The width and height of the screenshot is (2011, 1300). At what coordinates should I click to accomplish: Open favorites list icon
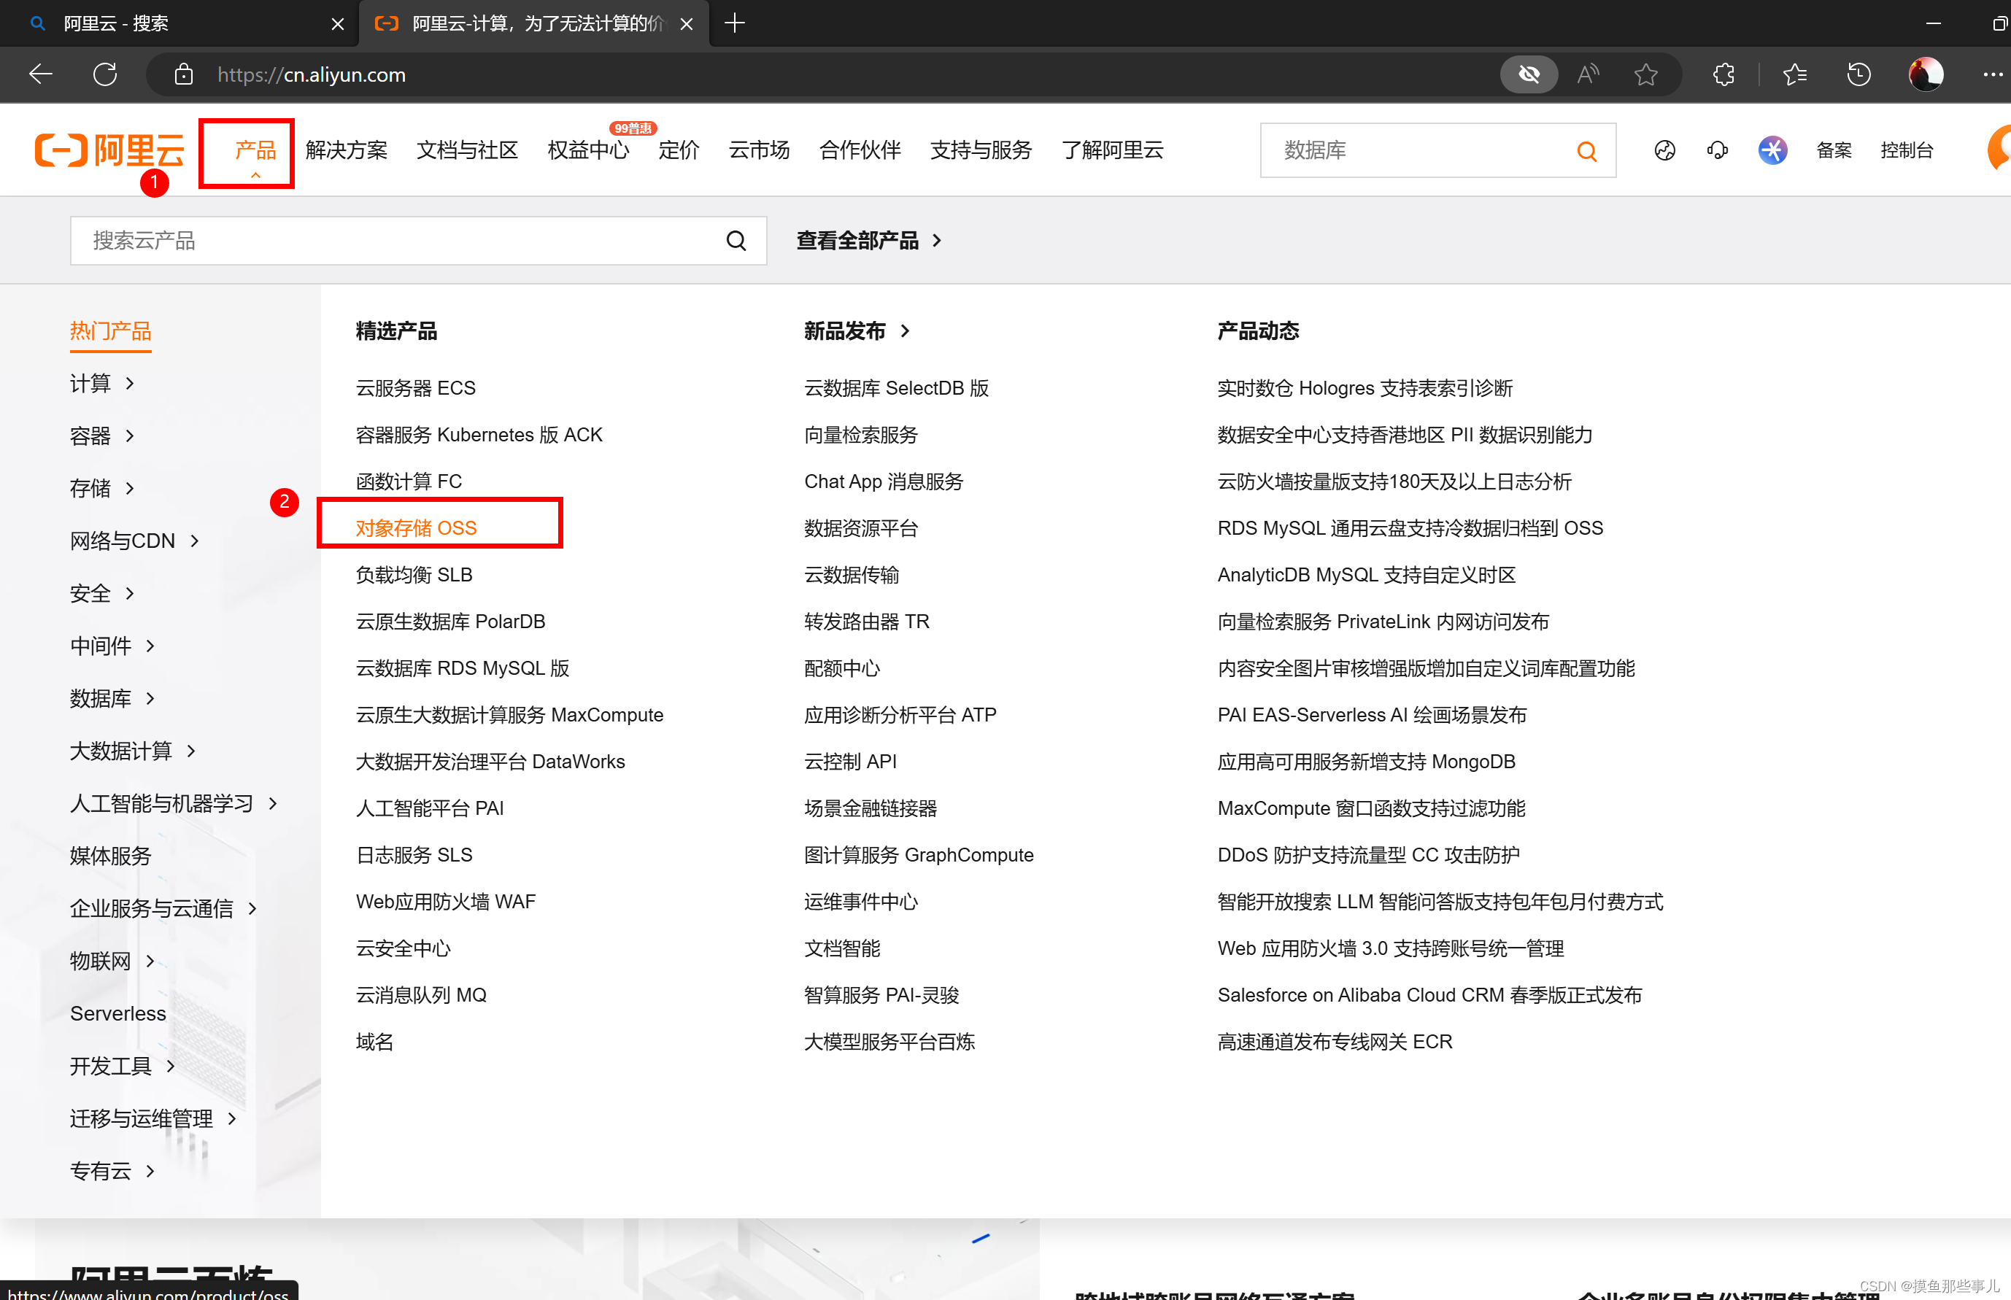click(x=1794, y=74)
